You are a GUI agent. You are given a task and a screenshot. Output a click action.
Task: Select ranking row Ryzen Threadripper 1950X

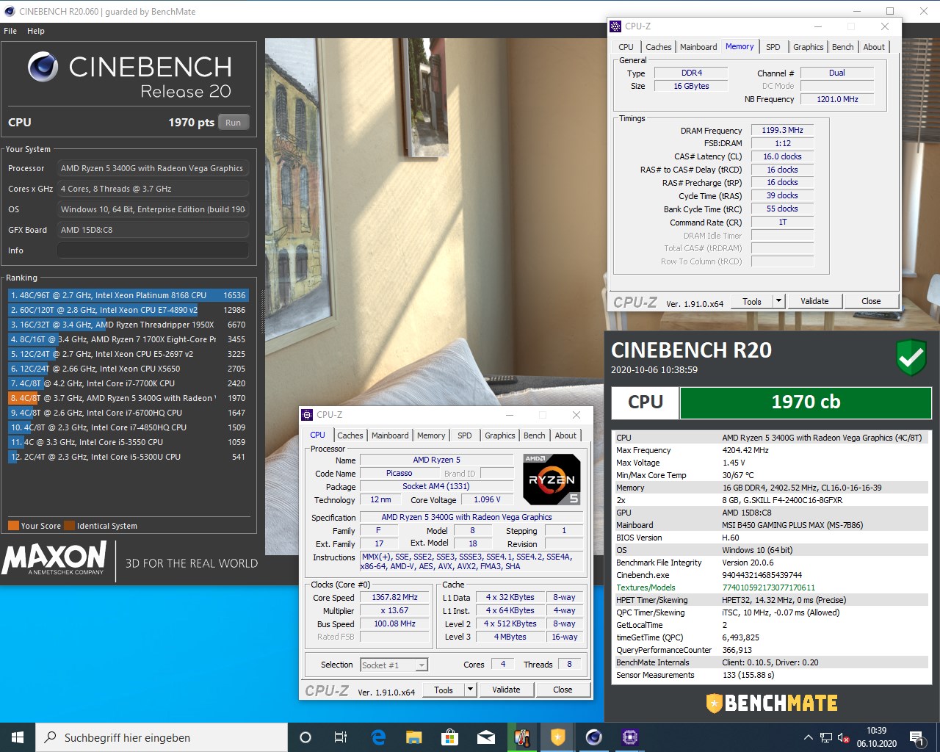click(x=129, y=325)
